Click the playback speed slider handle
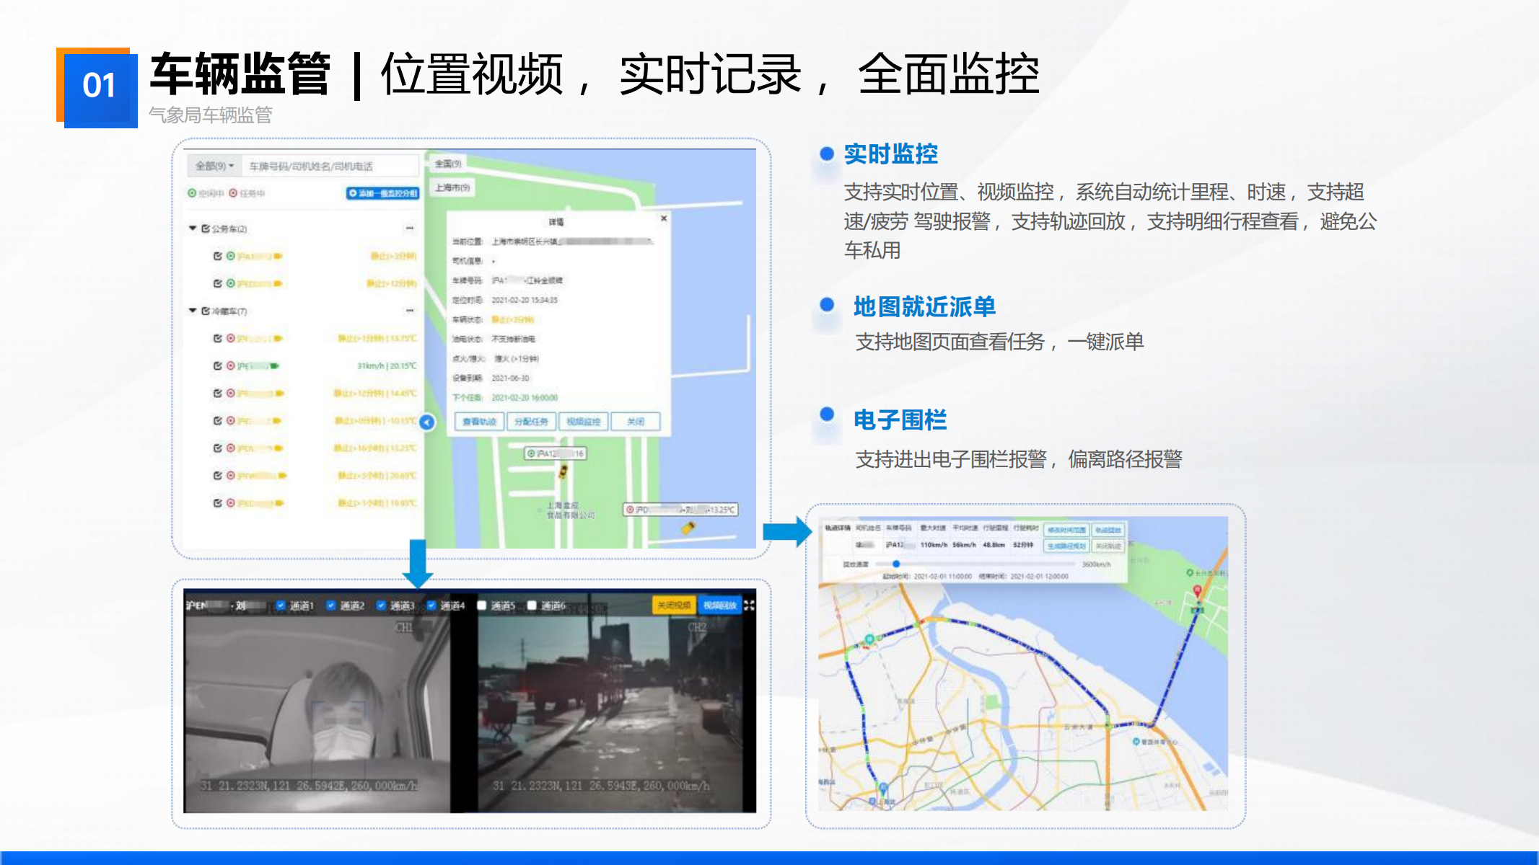 [896, 564]
